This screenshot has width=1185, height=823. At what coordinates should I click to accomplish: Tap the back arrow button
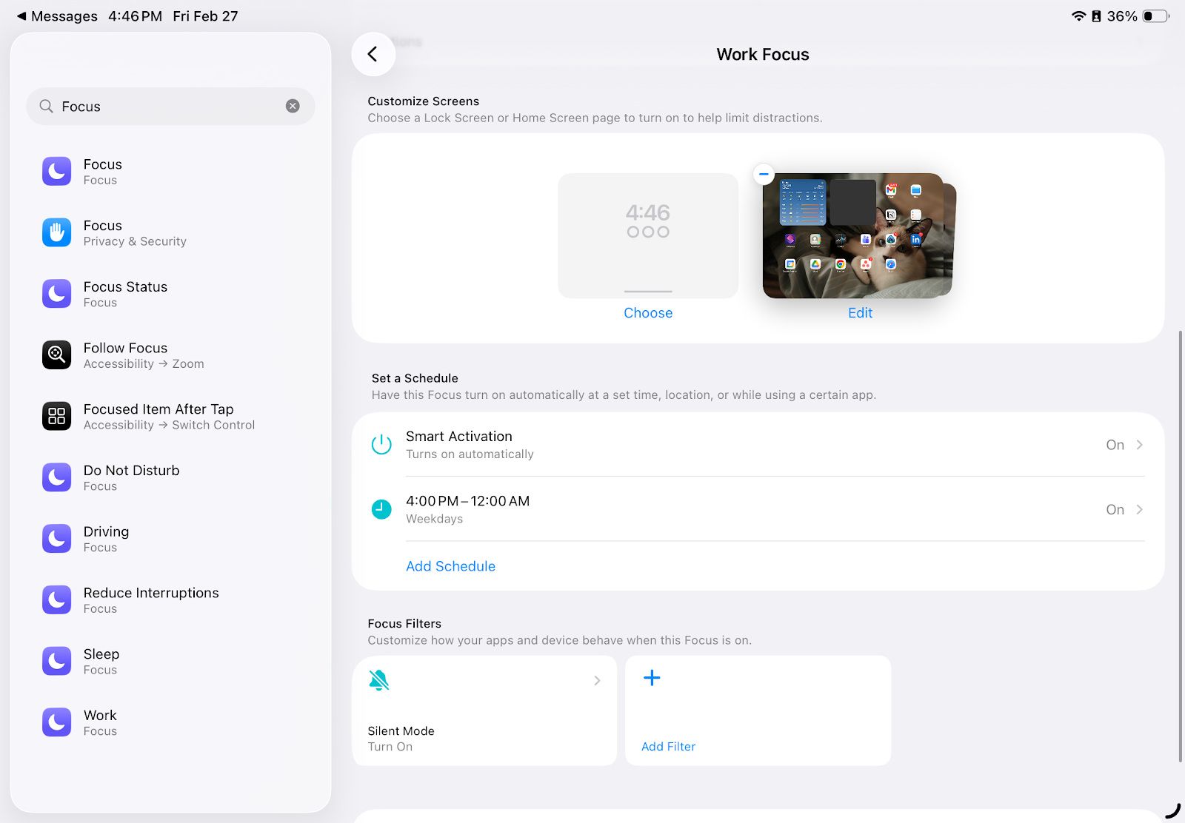373,54
